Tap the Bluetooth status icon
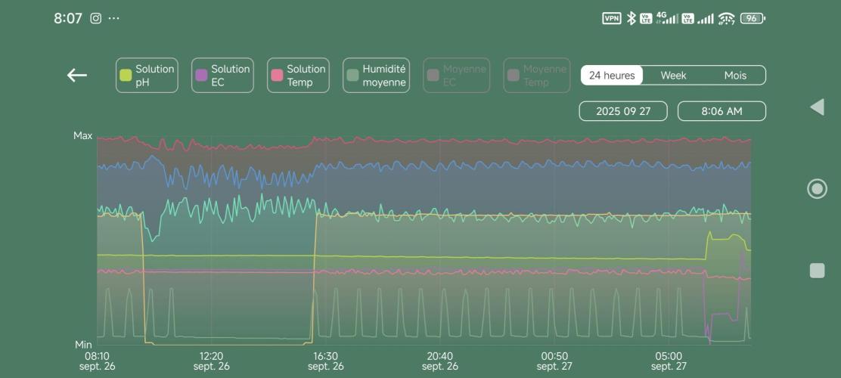Screen dimensions: 841x378 tap(631, 18)
